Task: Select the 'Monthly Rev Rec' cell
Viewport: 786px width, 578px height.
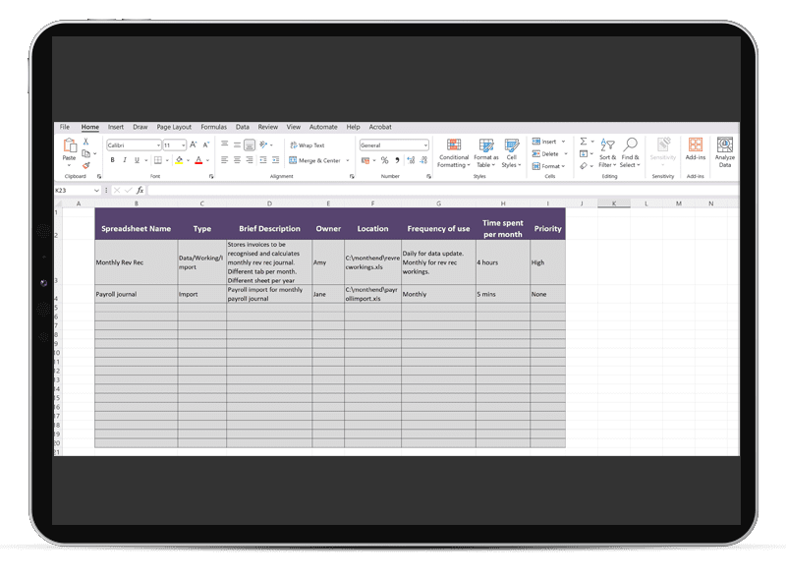Action: (x=136, y=262)
